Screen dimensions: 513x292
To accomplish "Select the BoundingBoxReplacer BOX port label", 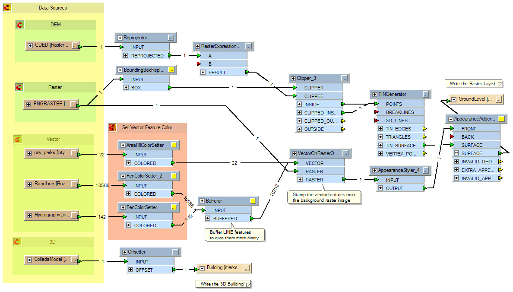I will (x=136, y=87).
